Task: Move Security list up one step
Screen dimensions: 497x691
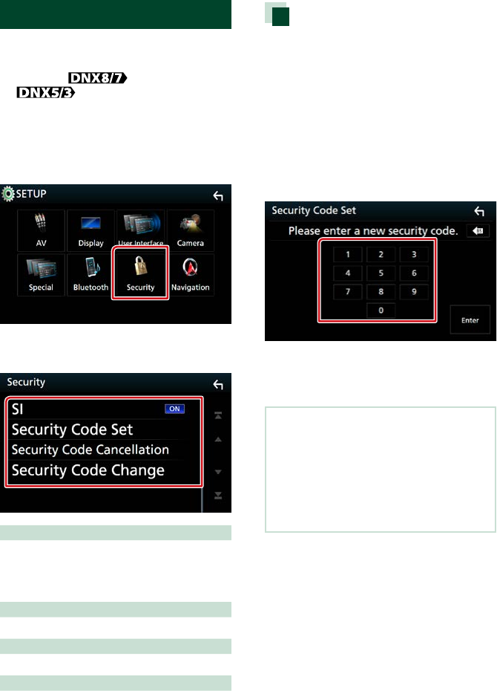Action: point(217,439)
